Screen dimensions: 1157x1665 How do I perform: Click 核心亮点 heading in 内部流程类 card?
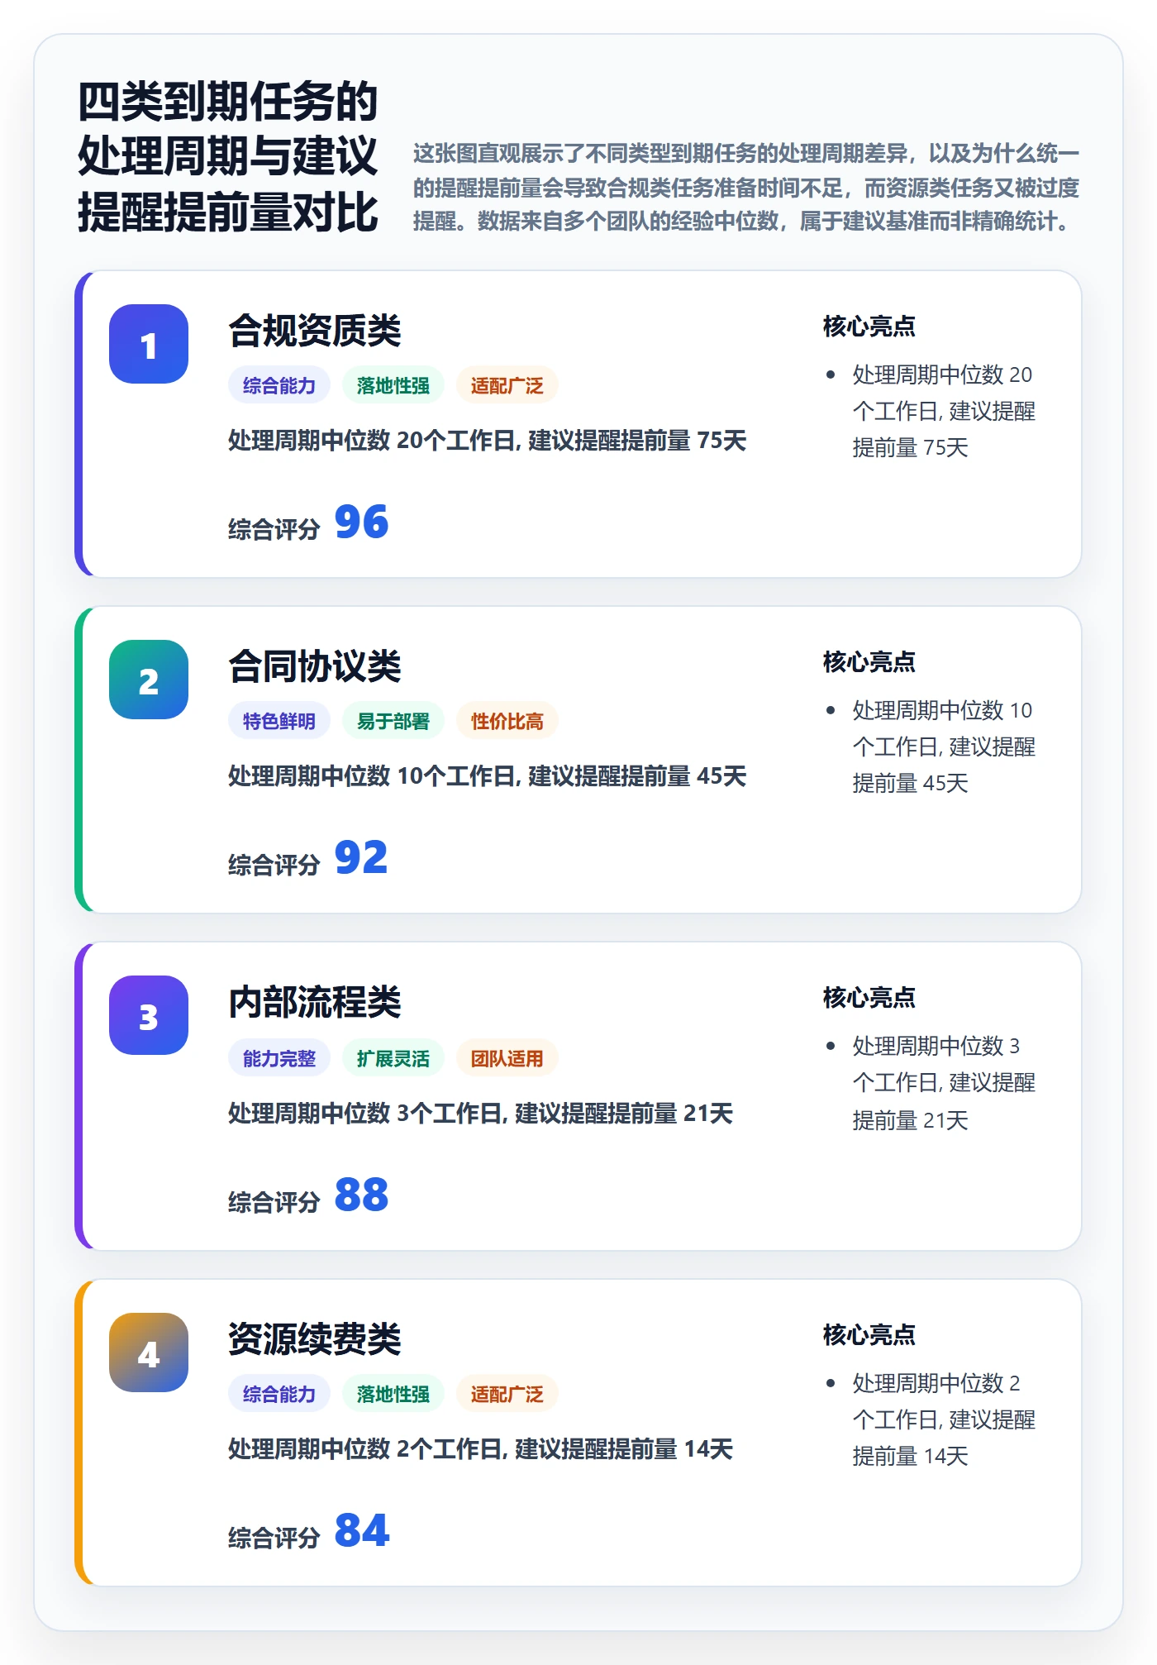click(x=869, y=998)
